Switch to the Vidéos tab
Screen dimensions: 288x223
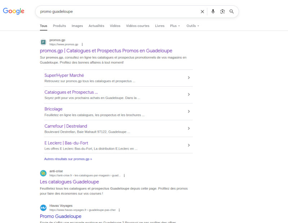click(115, 26)
